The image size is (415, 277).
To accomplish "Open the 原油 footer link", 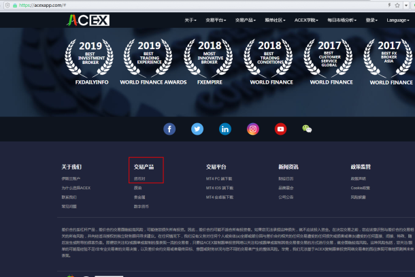I will (137, 188).
